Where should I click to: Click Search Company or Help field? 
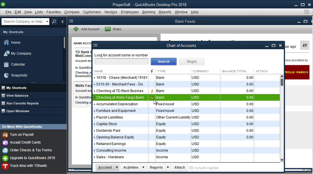tap(23, 21)
